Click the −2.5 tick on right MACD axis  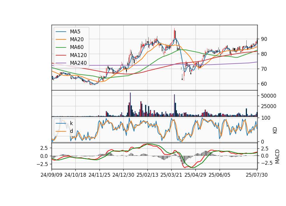(x=267, y=163)
